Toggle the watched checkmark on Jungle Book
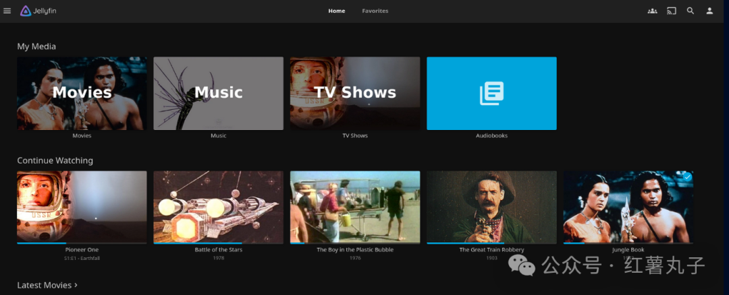The height and width of the screenshot is (295, 729). click(x=687, y=177)
